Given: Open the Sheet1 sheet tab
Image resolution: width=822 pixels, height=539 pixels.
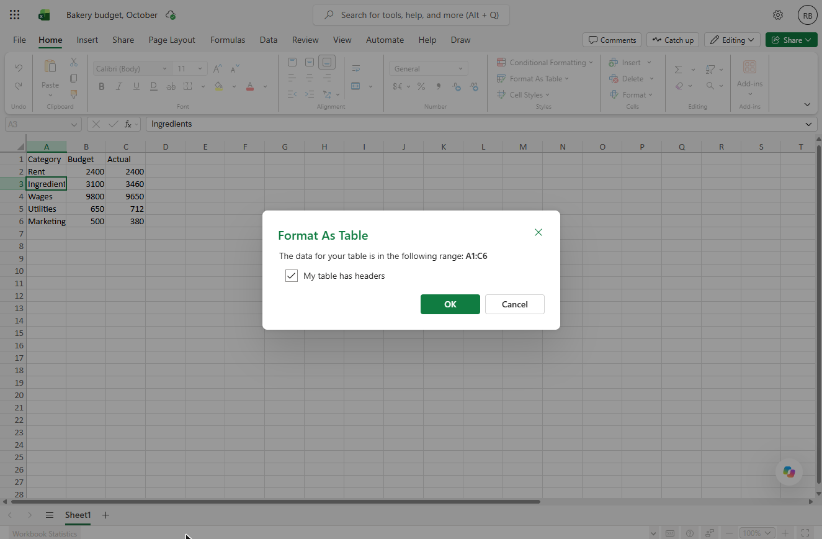Looking at the screenshot, I should [x=78, y=515].
